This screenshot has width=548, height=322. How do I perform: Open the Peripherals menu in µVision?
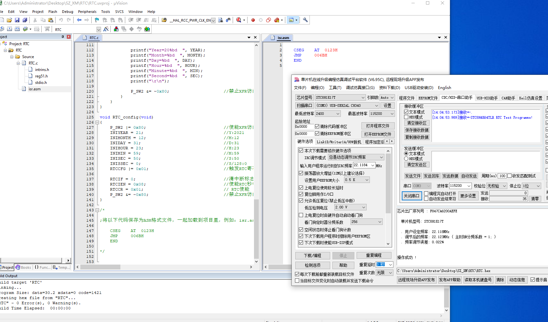(x=87, y=12)
